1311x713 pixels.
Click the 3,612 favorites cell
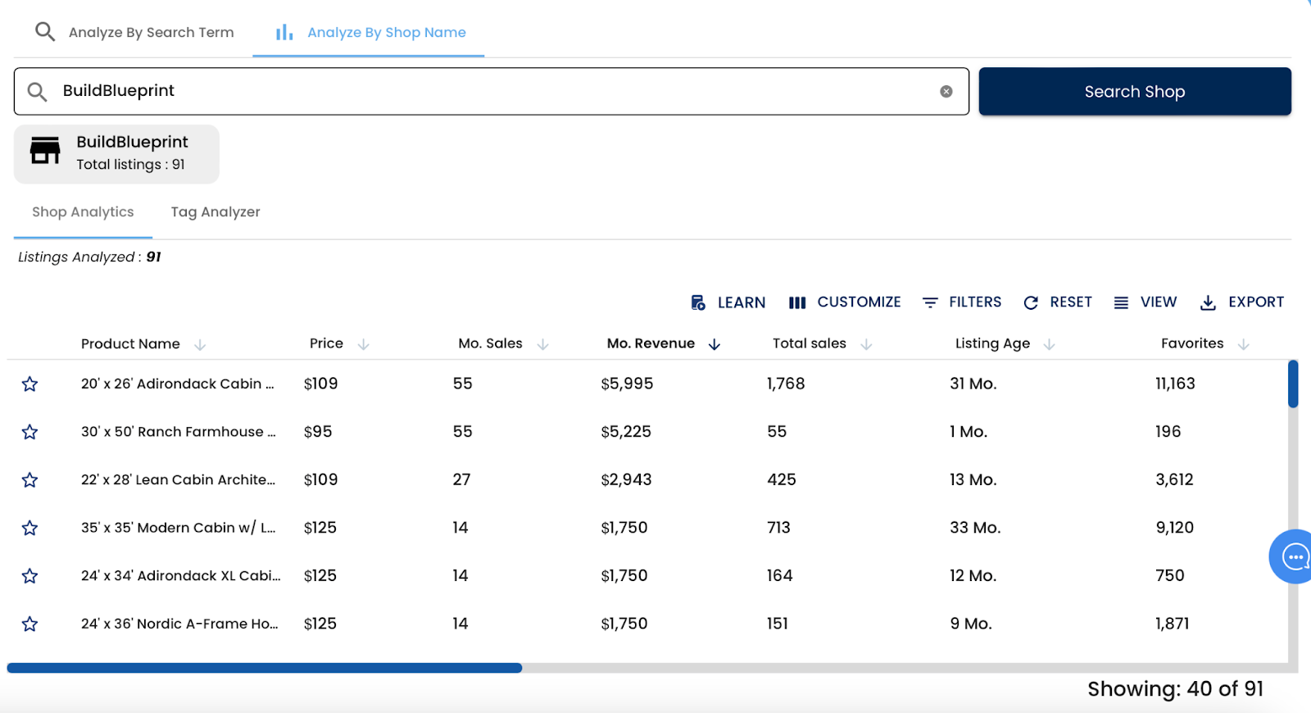[x=1174, y=479]
